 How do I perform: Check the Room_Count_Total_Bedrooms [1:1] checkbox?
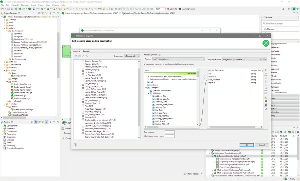pos(83,134)
